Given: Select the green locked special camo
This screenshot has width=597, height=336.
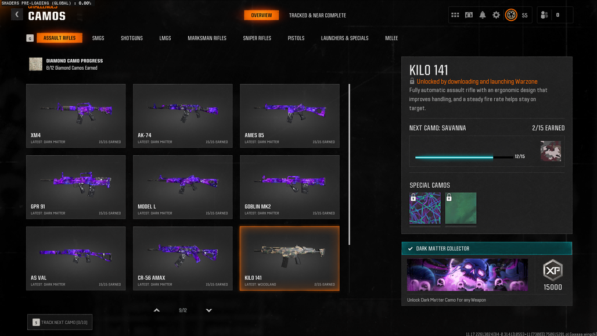Looking at the screenshot, I should click(461, 208).
